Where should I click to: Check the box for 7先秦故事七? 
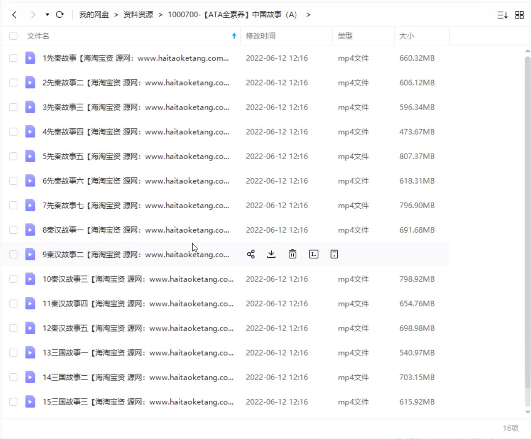point(14,205)
